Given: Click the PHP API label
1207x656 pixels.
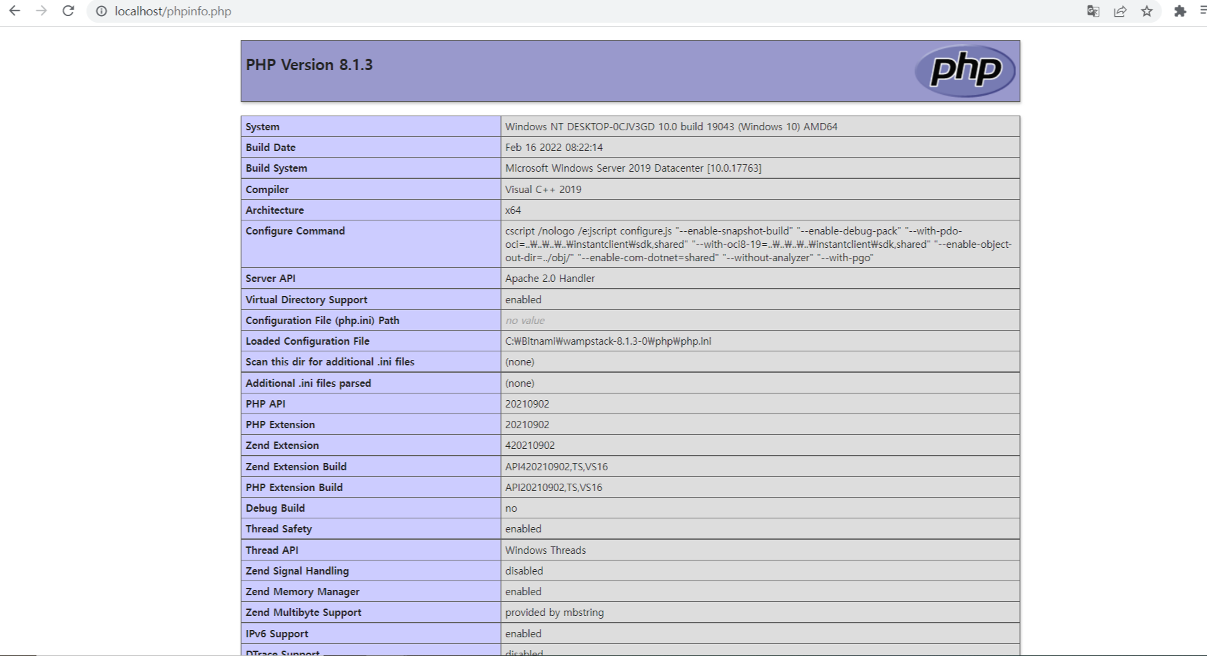Looking at the screenshot, I should (265, 404).
